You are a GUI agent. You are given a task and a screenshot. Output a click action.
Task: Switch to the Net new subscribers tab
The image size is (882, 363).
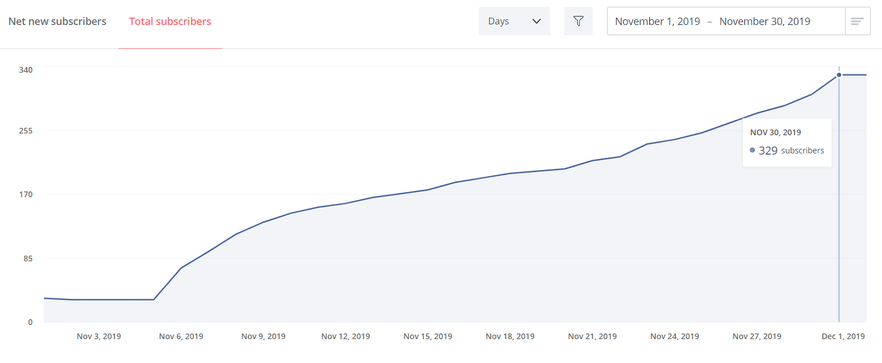(x=57, y=22)
